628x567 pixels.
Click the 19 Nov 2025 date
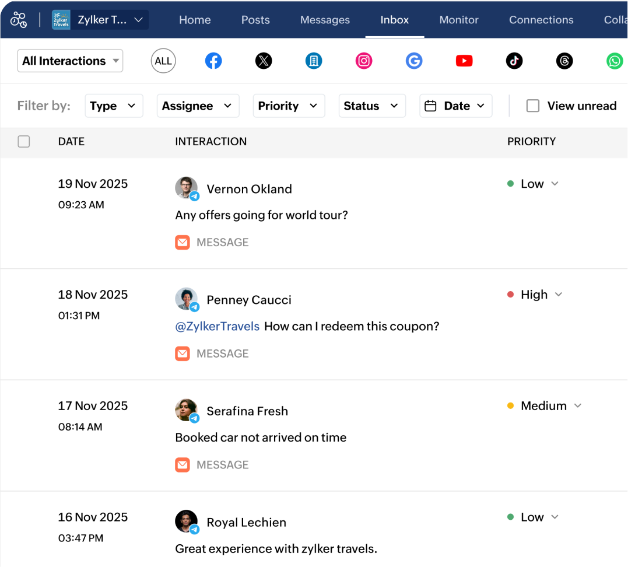point(93,184)
